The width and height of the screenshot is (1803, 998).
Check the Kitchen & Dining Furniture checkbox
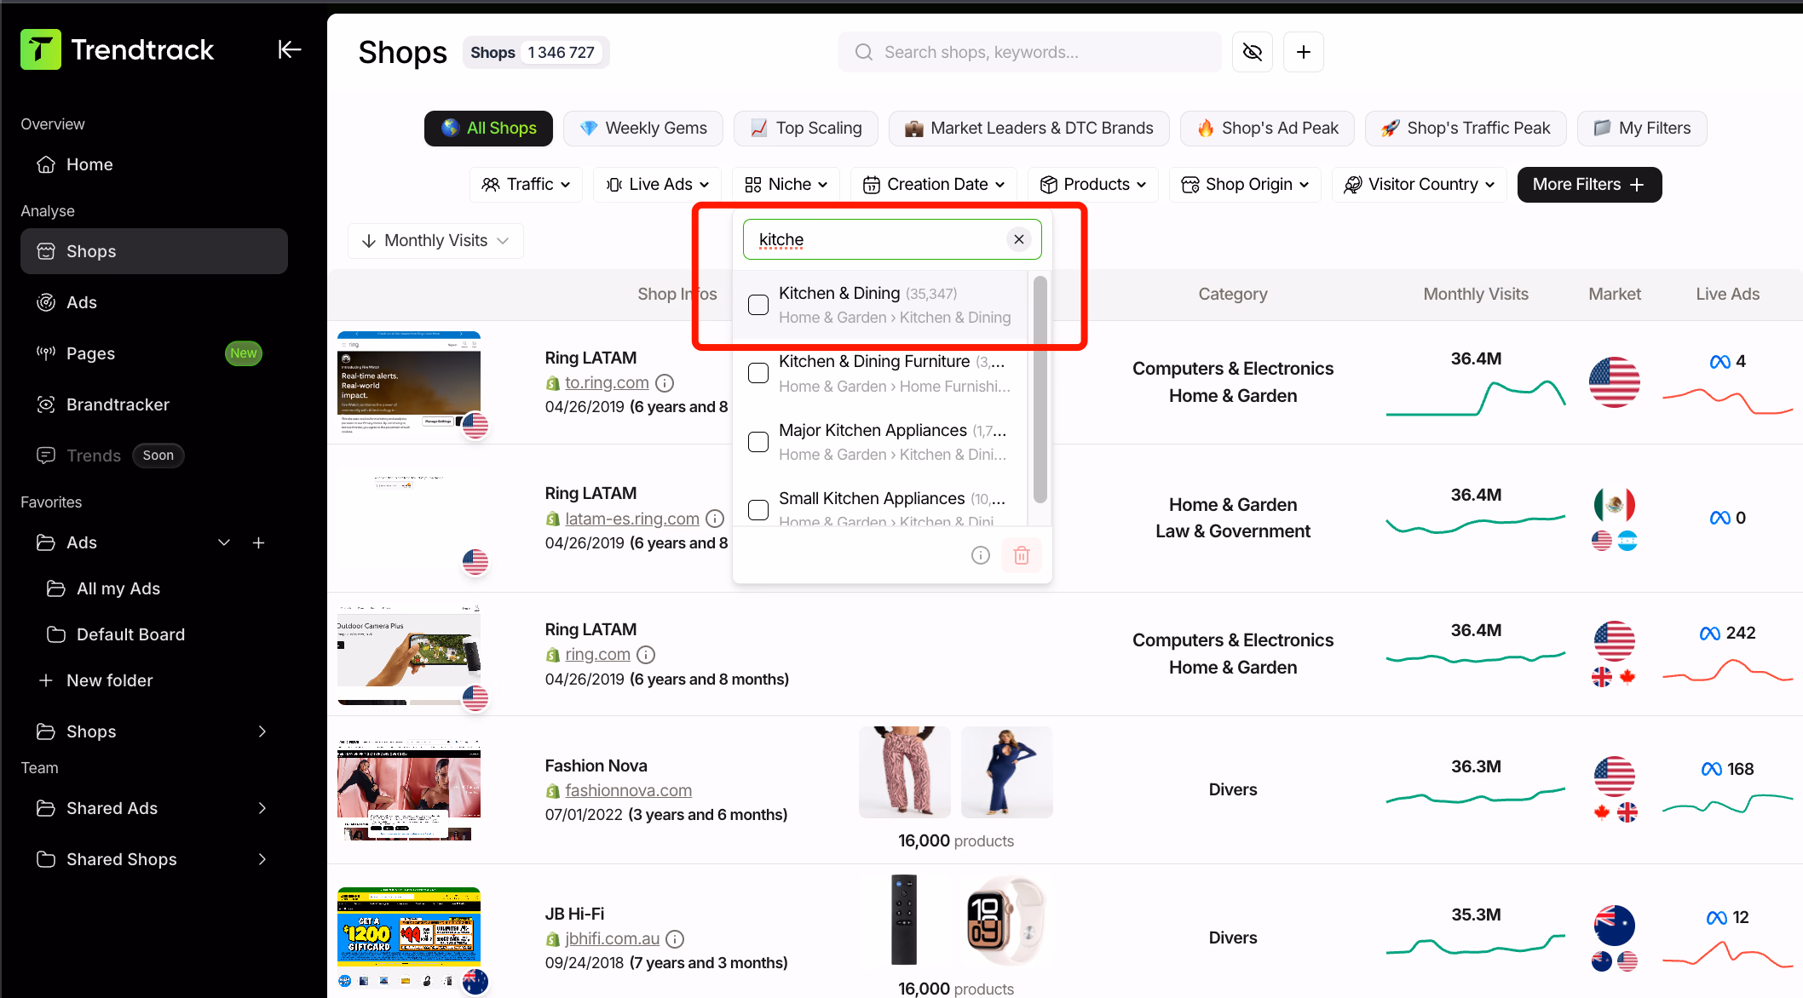(x=757, y=372)
